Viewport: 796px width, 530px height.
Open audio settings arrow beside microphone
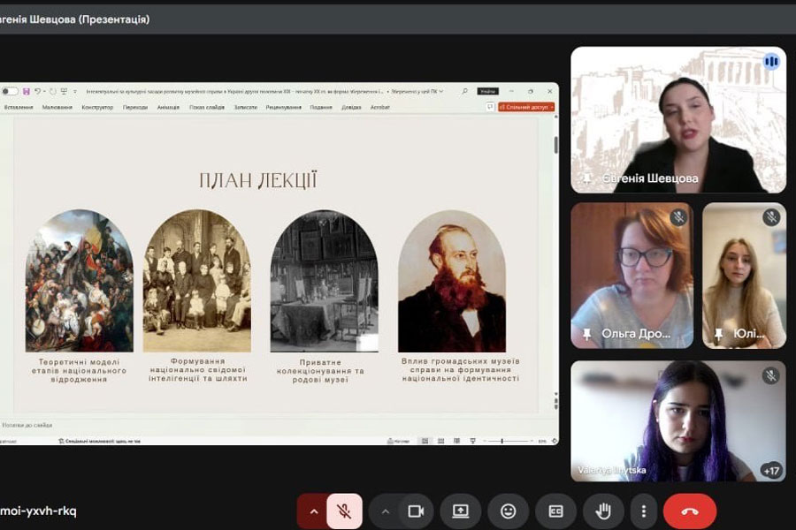(311, 511)
